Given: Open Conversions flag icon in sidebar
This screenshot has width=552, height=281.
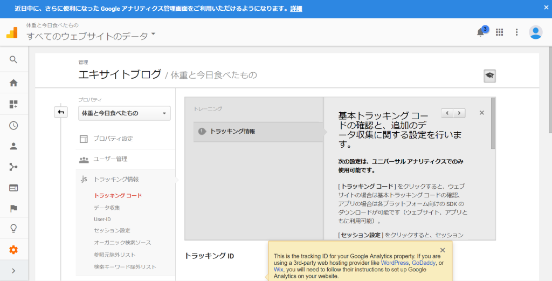Looking at the screenshot, I should (13, 209).
